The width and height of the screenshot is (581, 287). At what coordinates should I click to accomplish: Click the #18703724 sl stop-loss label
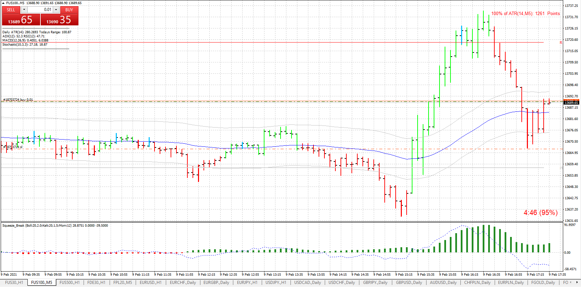[13, 147]
